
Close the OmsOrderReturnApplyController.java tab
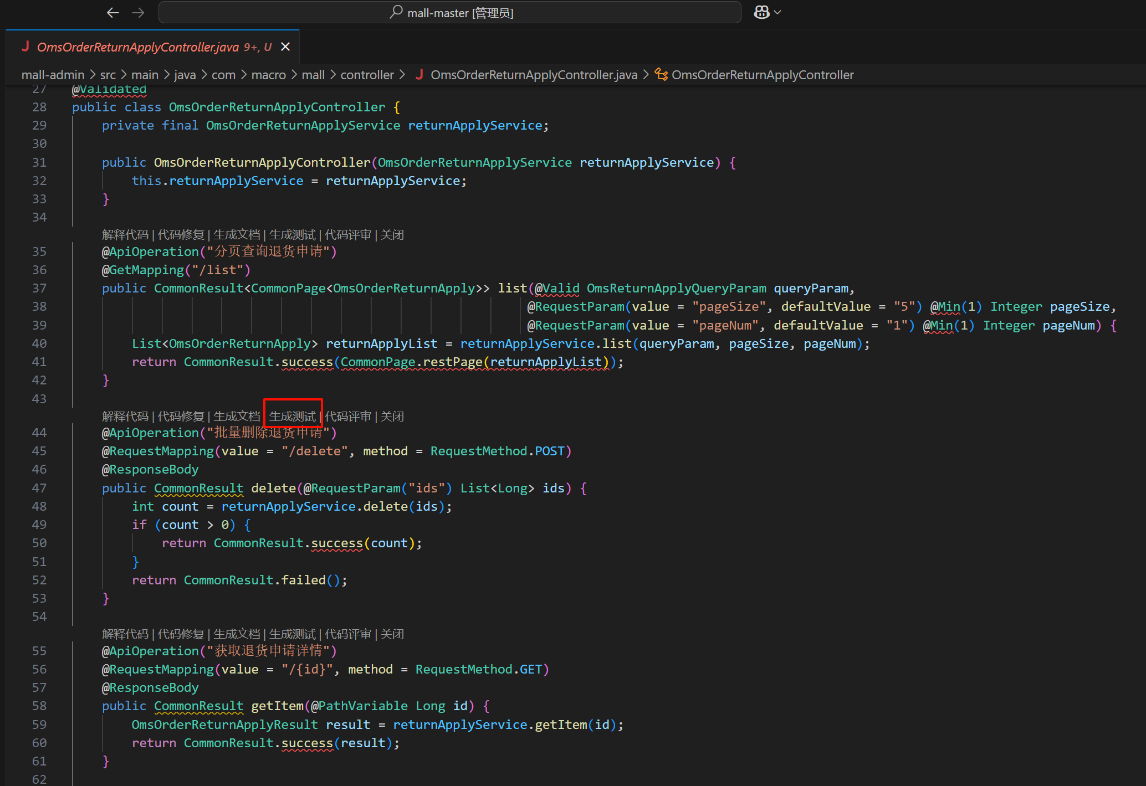tap(285, 47)
